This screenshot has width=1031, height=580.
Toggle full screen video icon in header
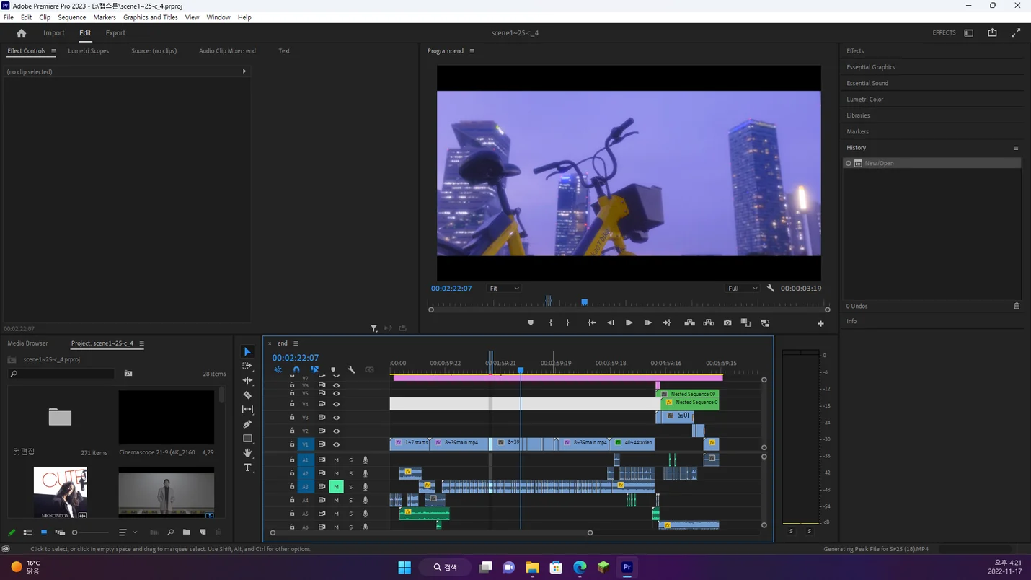click(x=1016, y=33)
